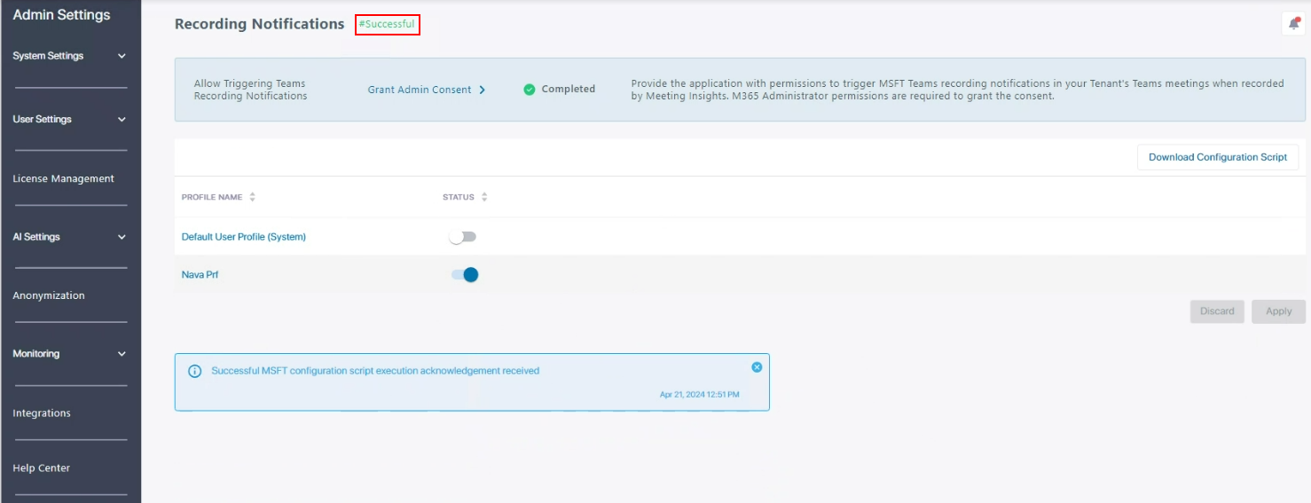The width and height of the screenshot is (1311, 503).
Task: Dismiss the MSFT script acknowledgement message
Action: [757, 367]
